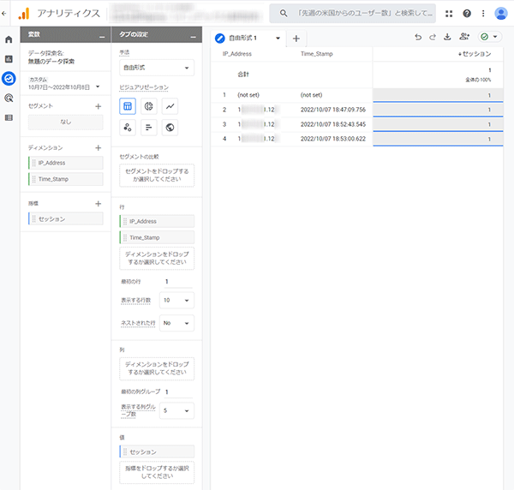Click the rows dimension drop zone
The height and width of the screenshot is (490, 514).
point(157,258)
